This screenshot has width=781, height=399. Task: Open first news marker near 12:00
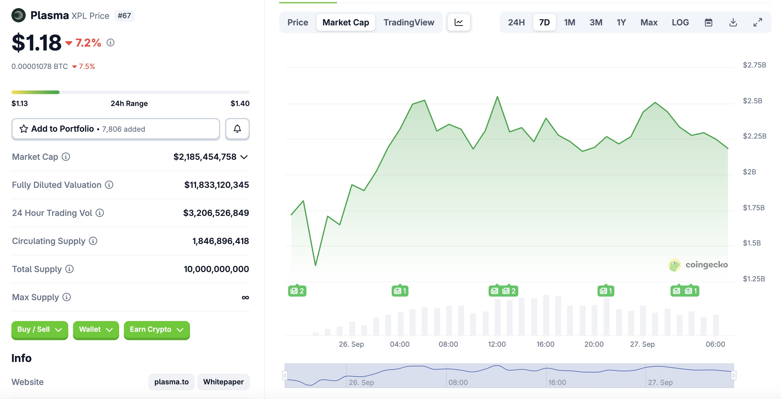point(495,291)
